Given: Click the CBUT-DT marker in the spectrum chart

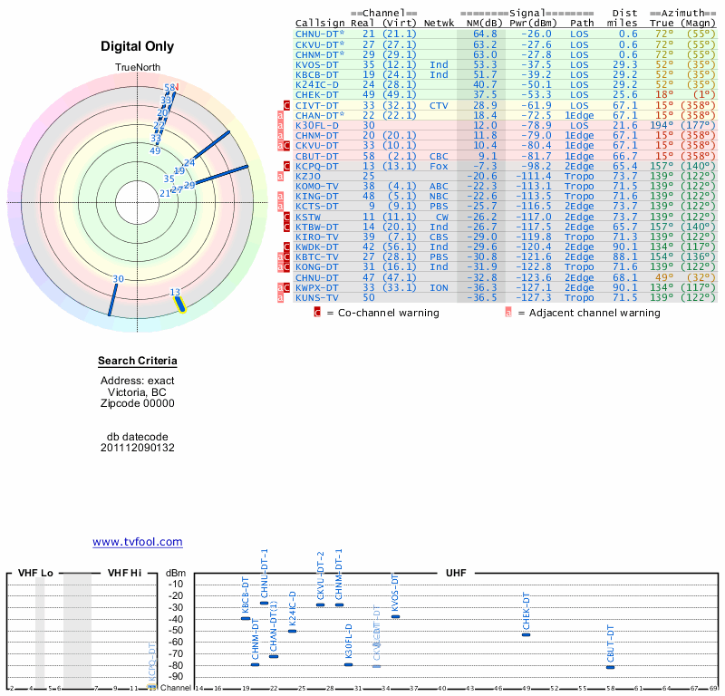Looking at the screenshot, I should point(610,667).
